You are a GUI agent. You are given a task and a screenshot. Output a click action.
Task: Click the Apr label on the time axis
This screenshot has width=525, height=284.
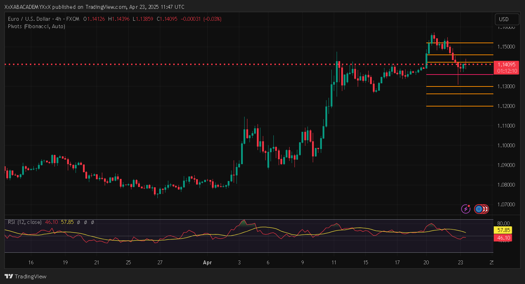(207, 263)
